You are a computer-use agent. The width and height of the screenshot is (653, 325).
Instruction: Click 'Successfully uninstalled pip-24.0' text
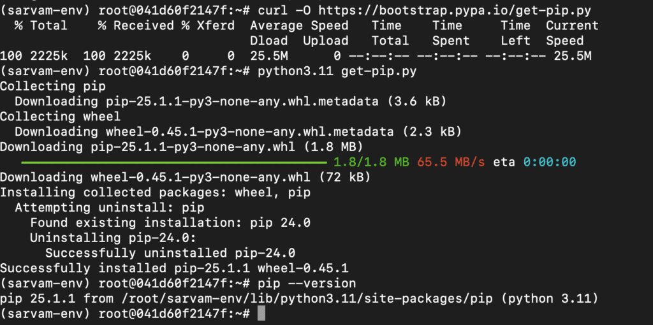170,253
